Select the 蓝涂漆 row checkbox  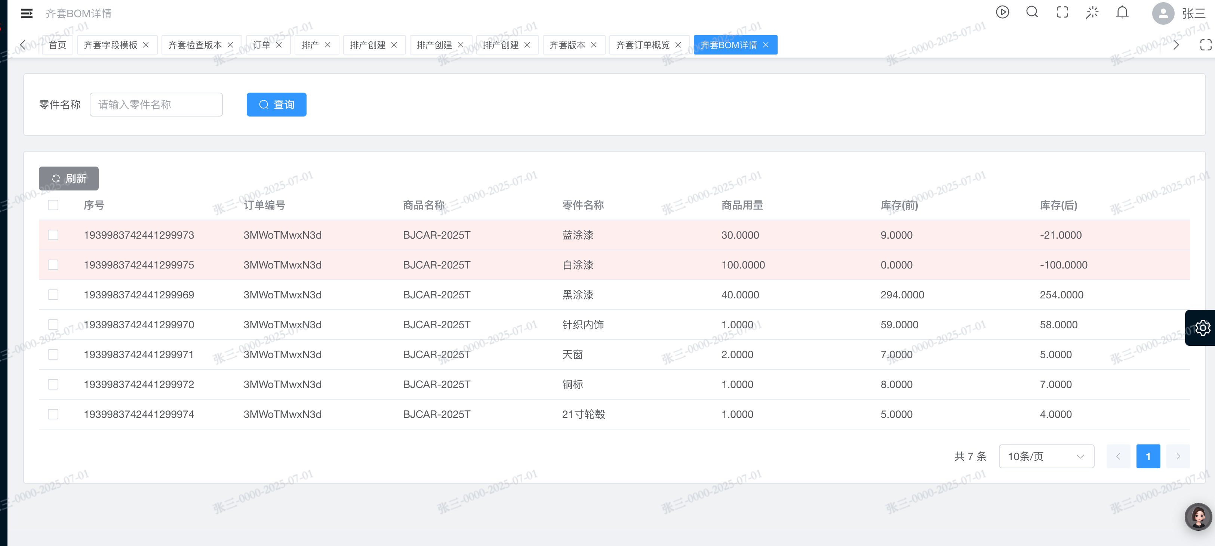pos(53,235)
